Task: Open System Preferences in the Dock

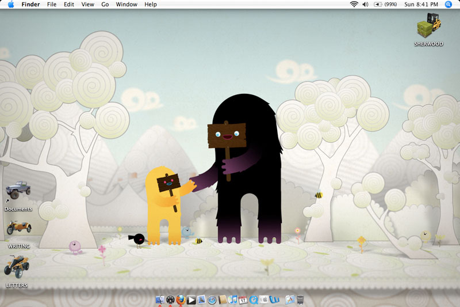Action: tap(264, 300)
